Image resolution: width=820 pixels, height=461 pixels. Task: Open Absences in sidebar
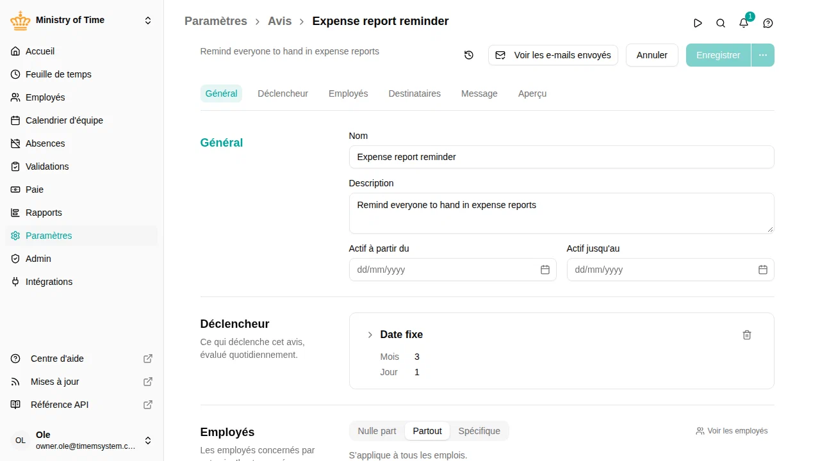click(x=82, y=143)
